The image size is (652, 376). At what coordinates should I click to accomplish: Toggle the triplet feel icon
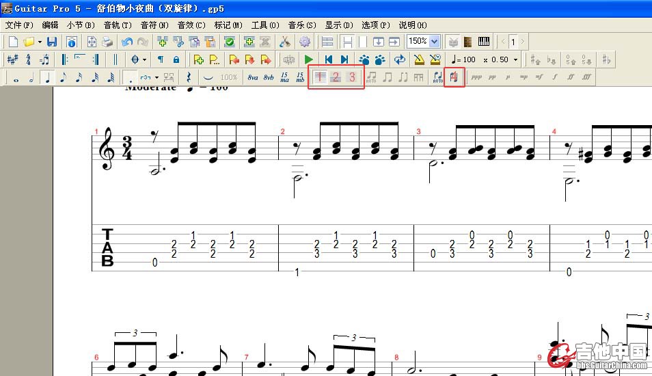pos(44,59)
